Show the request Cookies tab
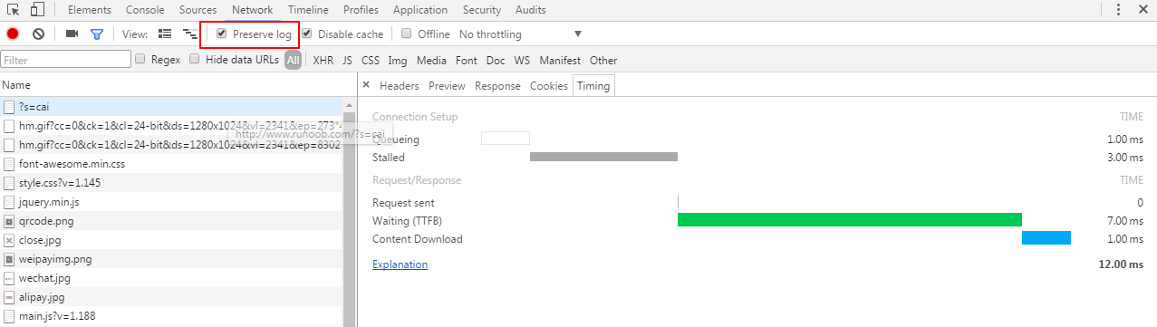Screen dimensions: 1157x327 click(x=549, y=86)
